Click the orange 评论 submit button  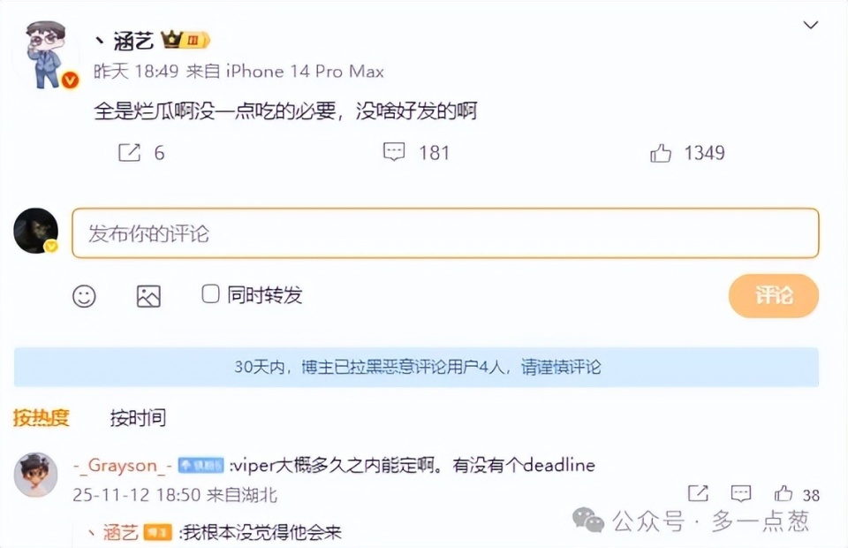coord(774,295)
